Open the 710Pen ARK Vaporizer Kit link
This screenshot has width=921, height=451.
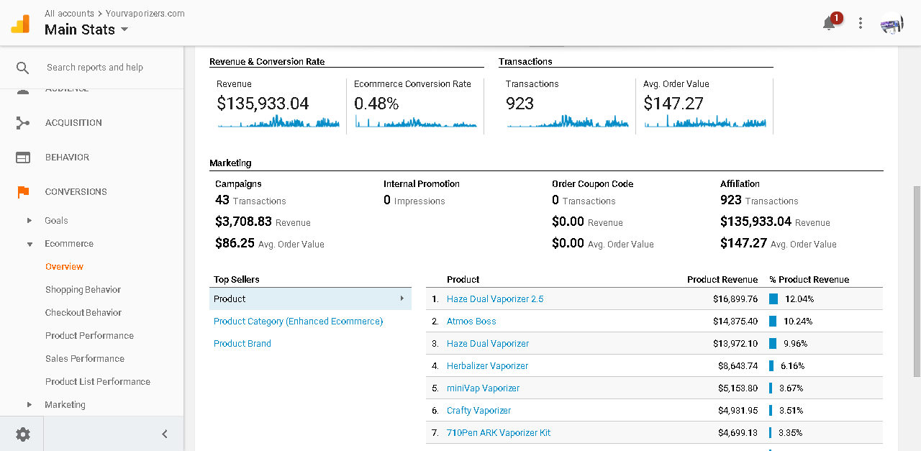point(499,433)
